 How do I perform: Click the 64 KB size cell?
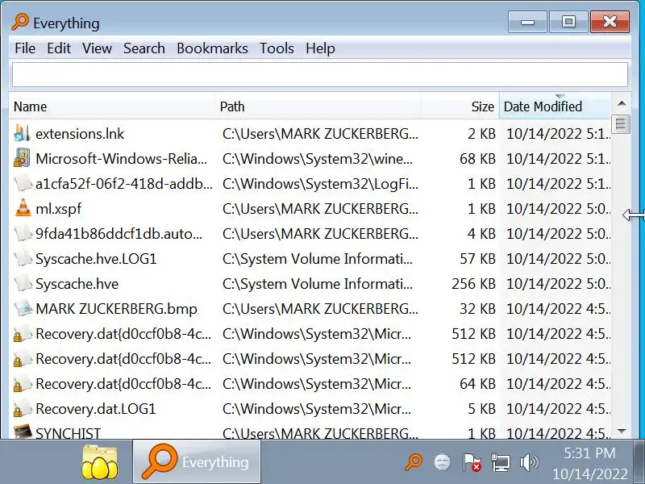[x=477, y=384]
